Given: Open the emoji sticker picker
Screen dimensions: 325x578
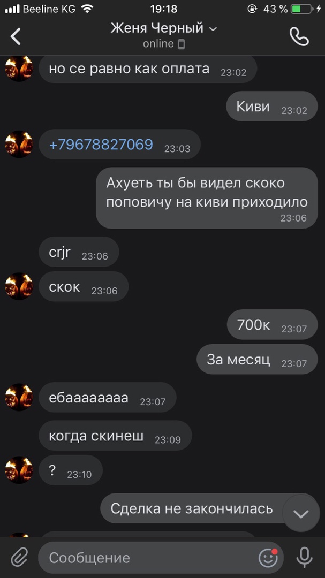Looking at the screenshot, I should (x=268, y=557).
